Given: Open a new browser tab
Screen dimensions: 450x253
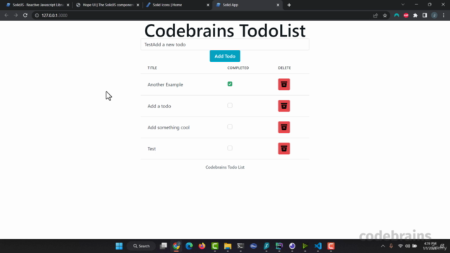Looking at the screenshot, I should pyautogui.click(x=289, y=5).
